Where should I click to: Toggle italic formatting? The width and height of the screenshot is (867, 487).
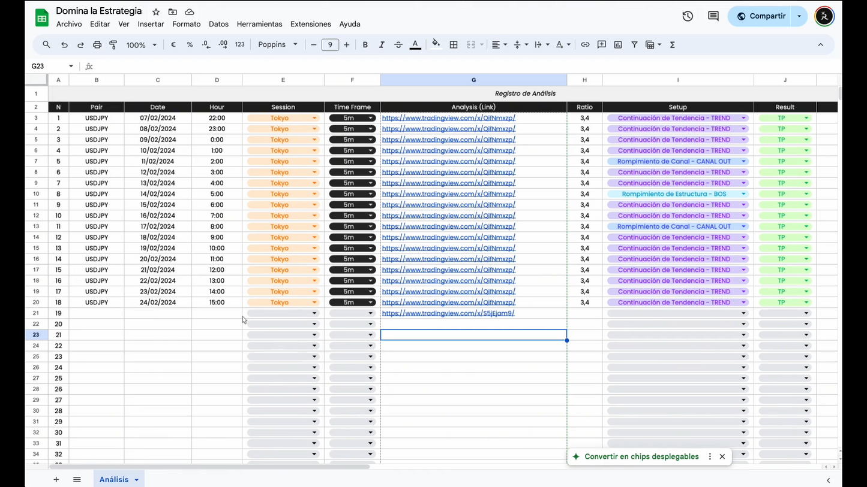pyautogui.click(x=382, y=45)
